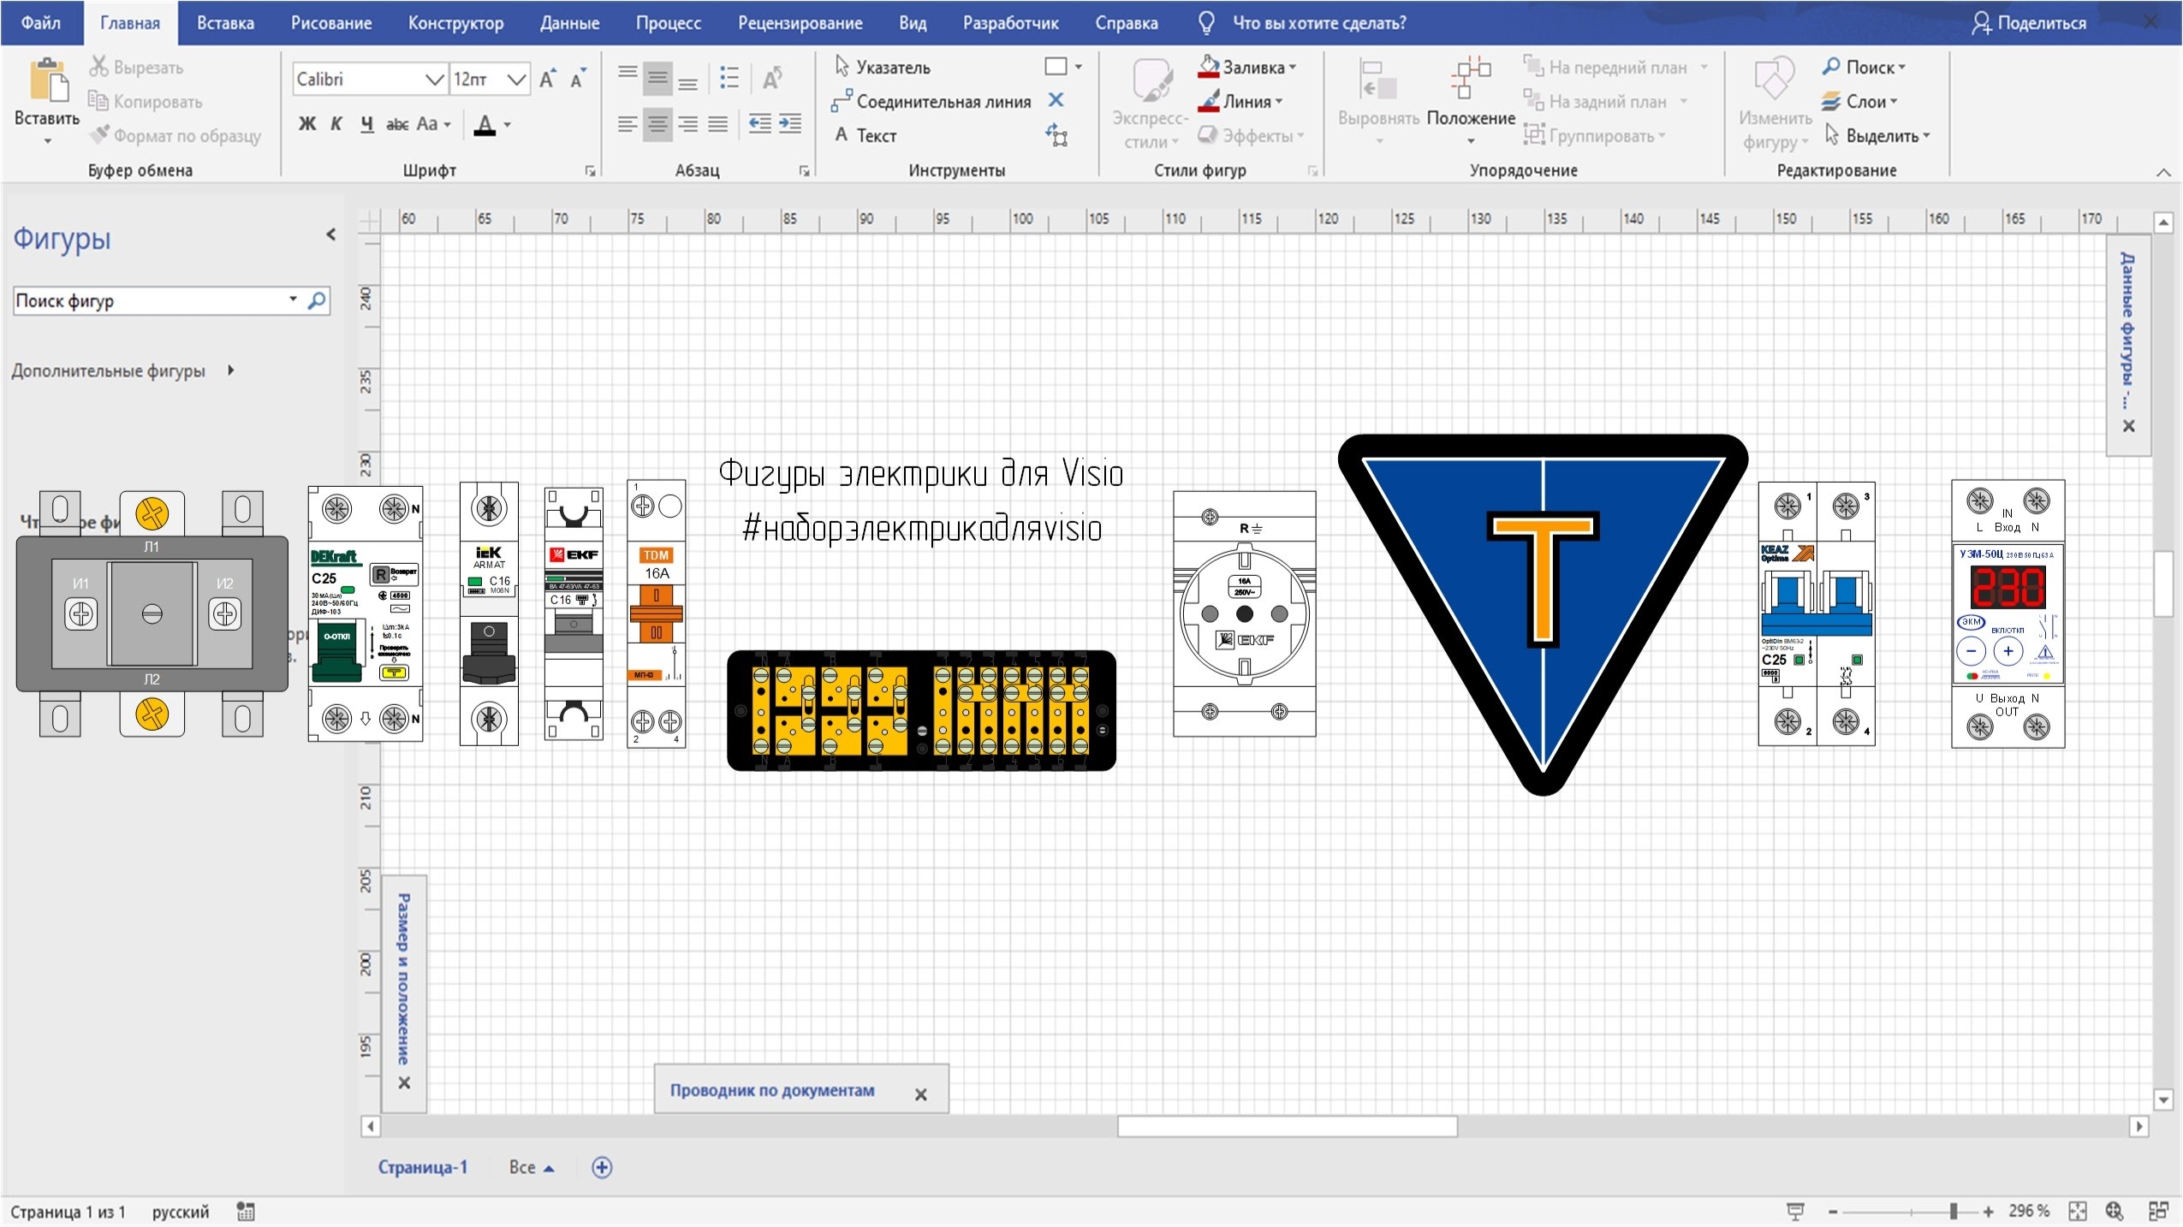Click the bullet list icon

tap(729, 78)
